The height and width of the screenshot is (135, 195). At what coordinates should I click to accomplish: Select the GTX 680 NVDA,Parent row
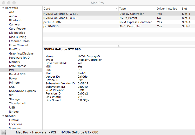click(119, 18)
